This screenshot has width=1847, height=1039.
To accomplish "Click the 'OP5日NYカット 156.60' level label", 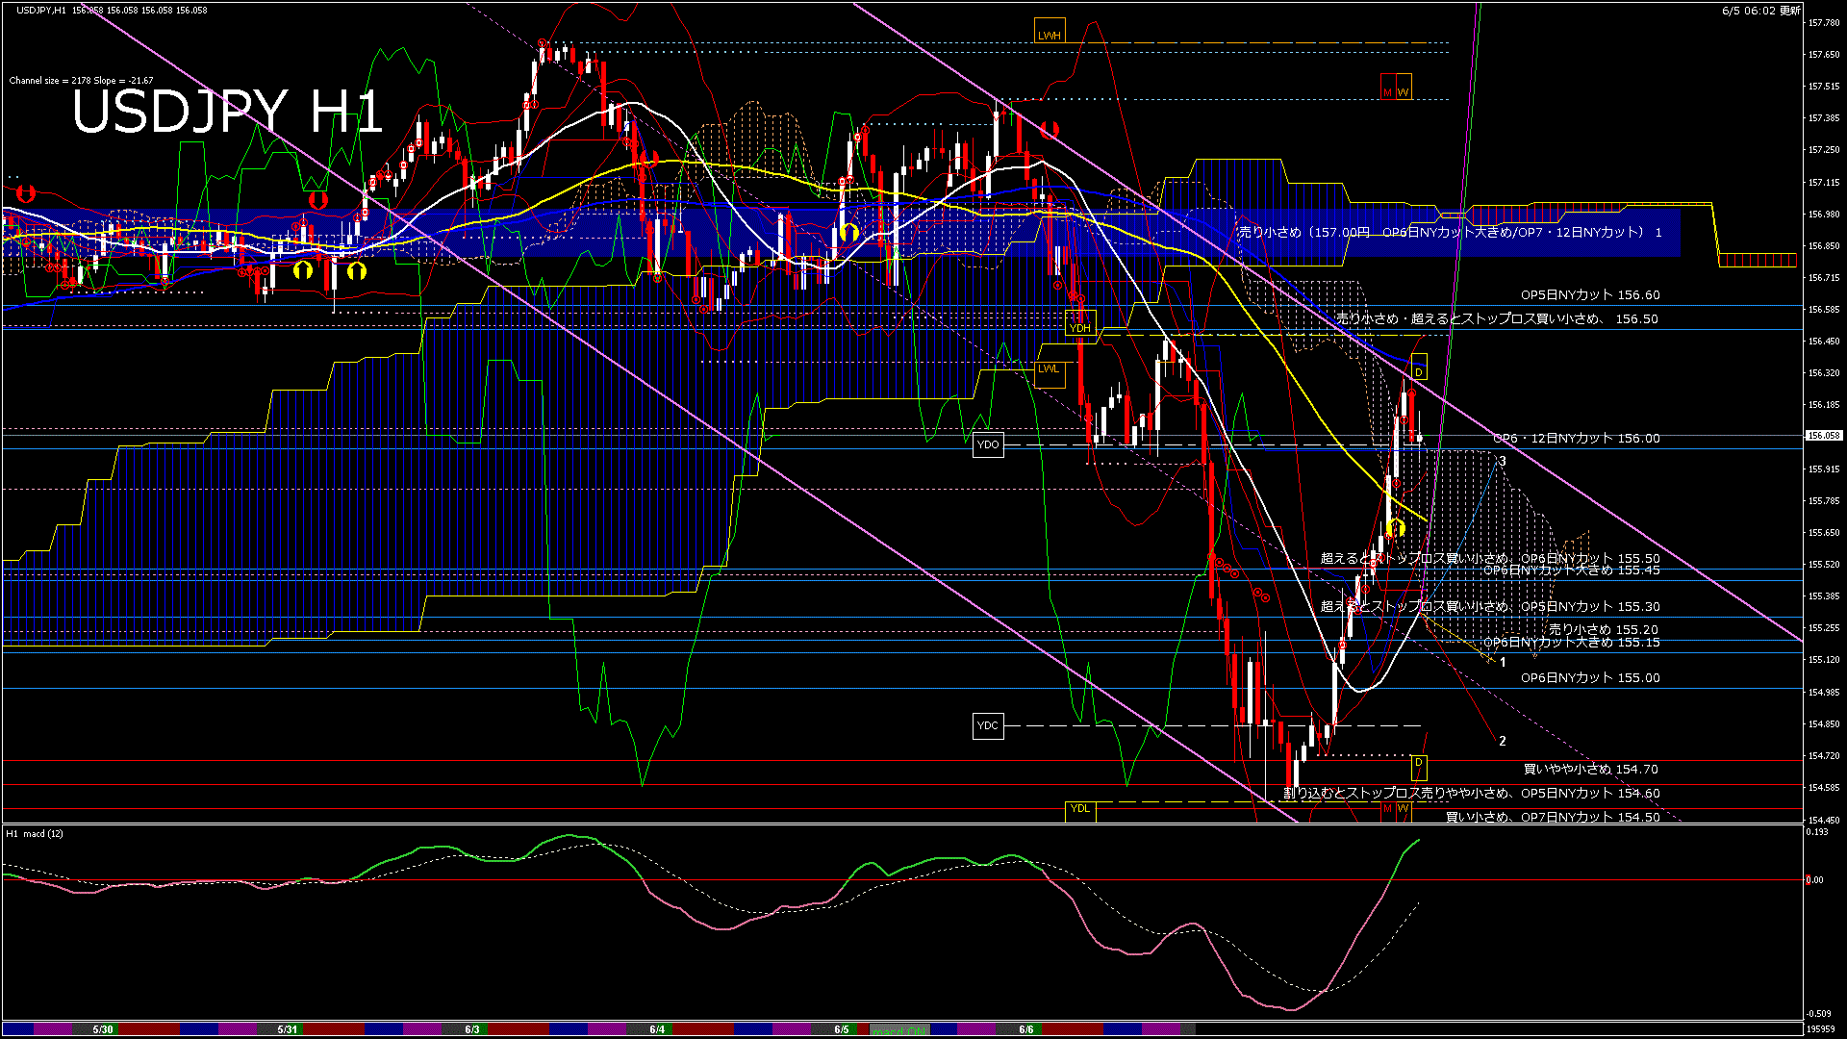I will click(x=1589, y=295).
